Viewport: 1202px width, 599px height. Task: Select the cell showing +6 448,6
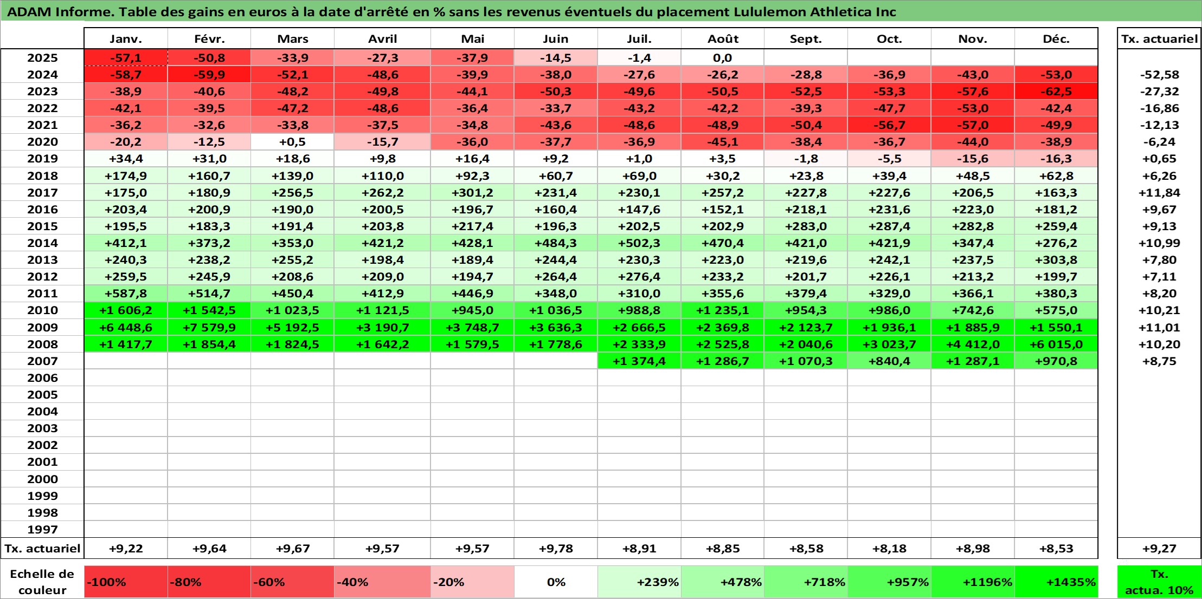126,328
